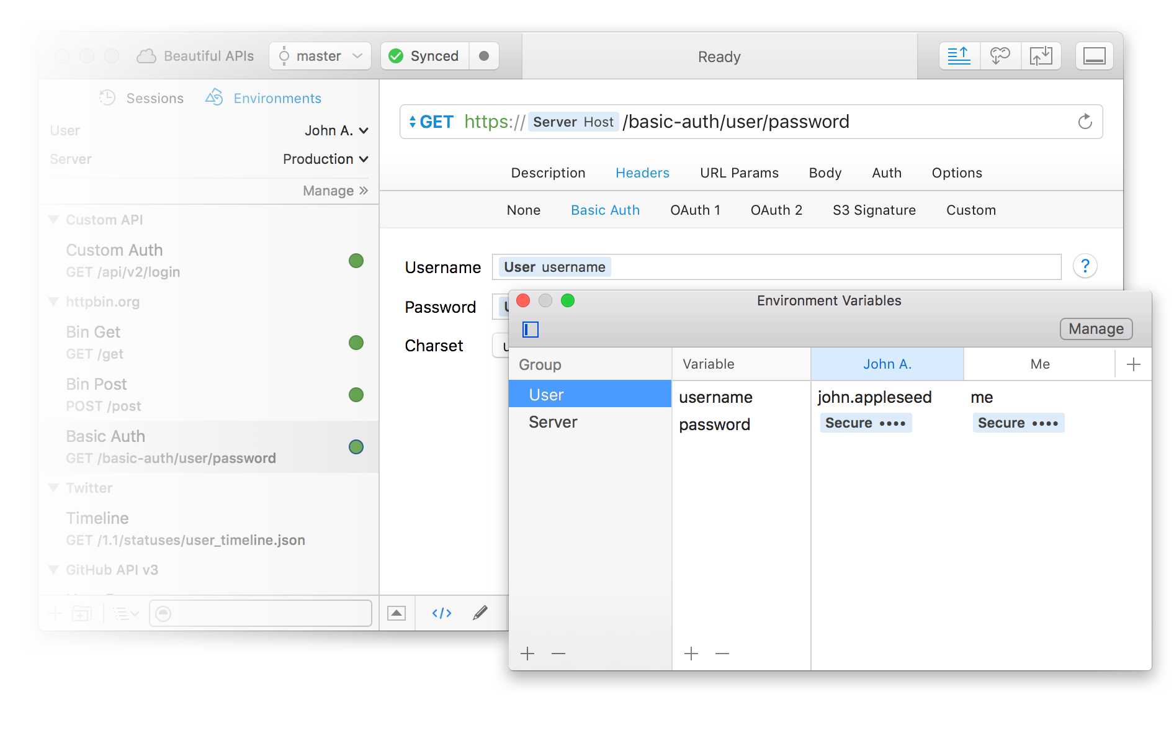This screenshot has width=1174, height=751.
Task: Select the pencil edit icon at the bottom
Action: [x=480, y=613]
